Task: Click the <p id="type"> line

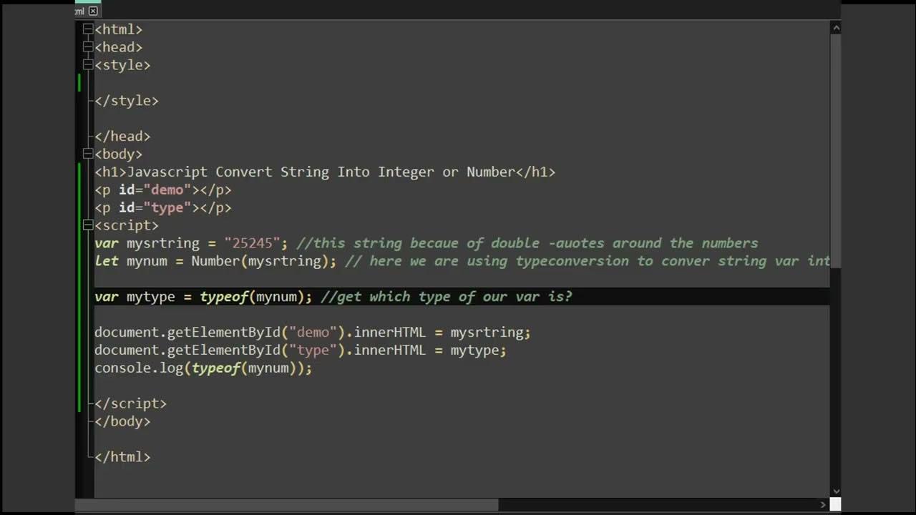Action: pos(163,207)
